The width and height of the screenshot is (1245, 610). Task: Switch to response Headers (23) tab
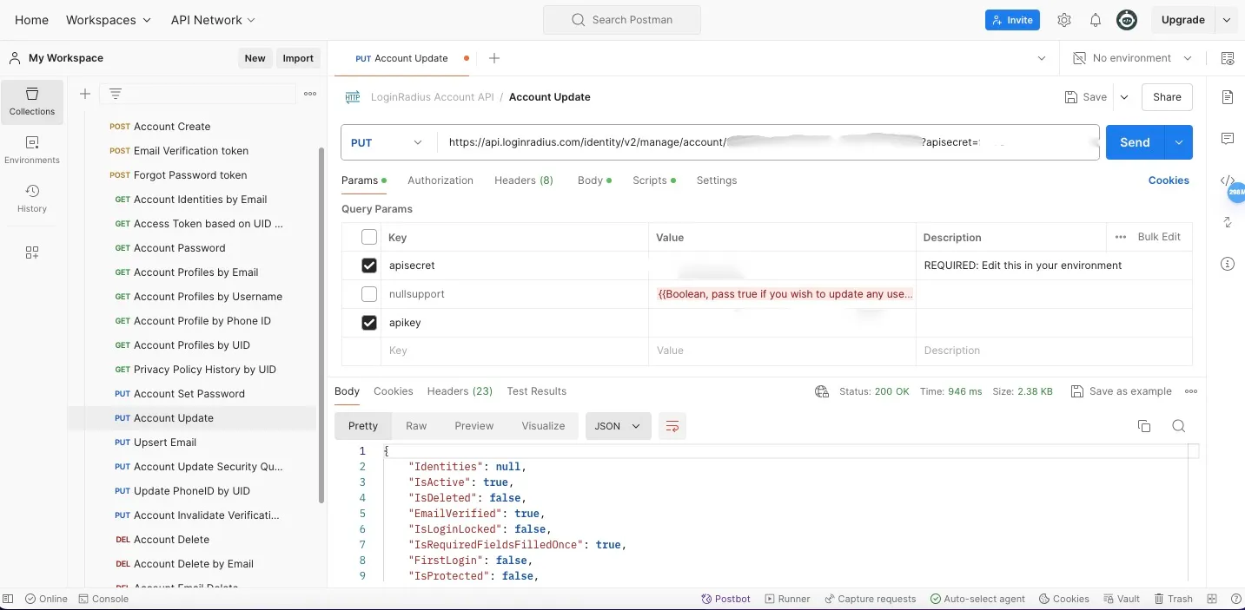460,391
